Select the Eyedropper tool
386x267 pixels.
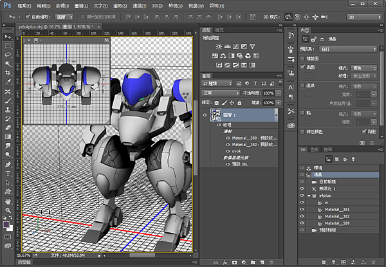8,82
